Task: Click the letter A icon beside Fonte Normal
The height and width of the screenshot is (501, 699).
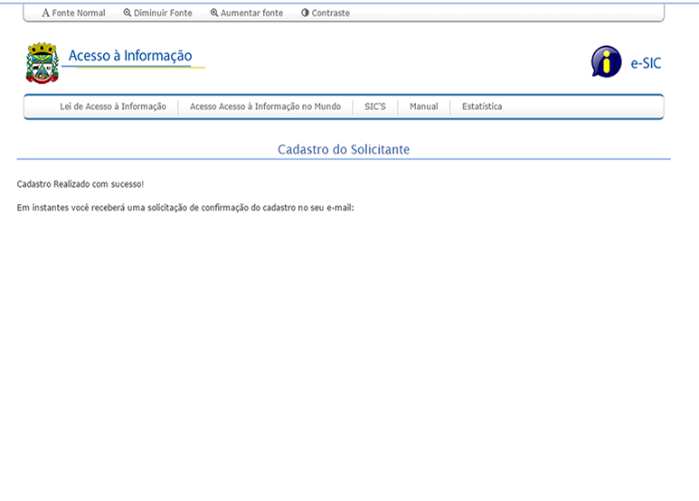Action: coord(46,14)
